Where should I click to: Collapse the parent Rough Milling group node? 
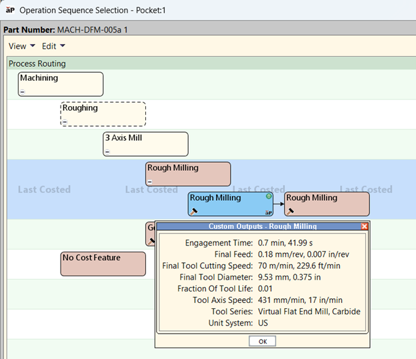point(150,182)
